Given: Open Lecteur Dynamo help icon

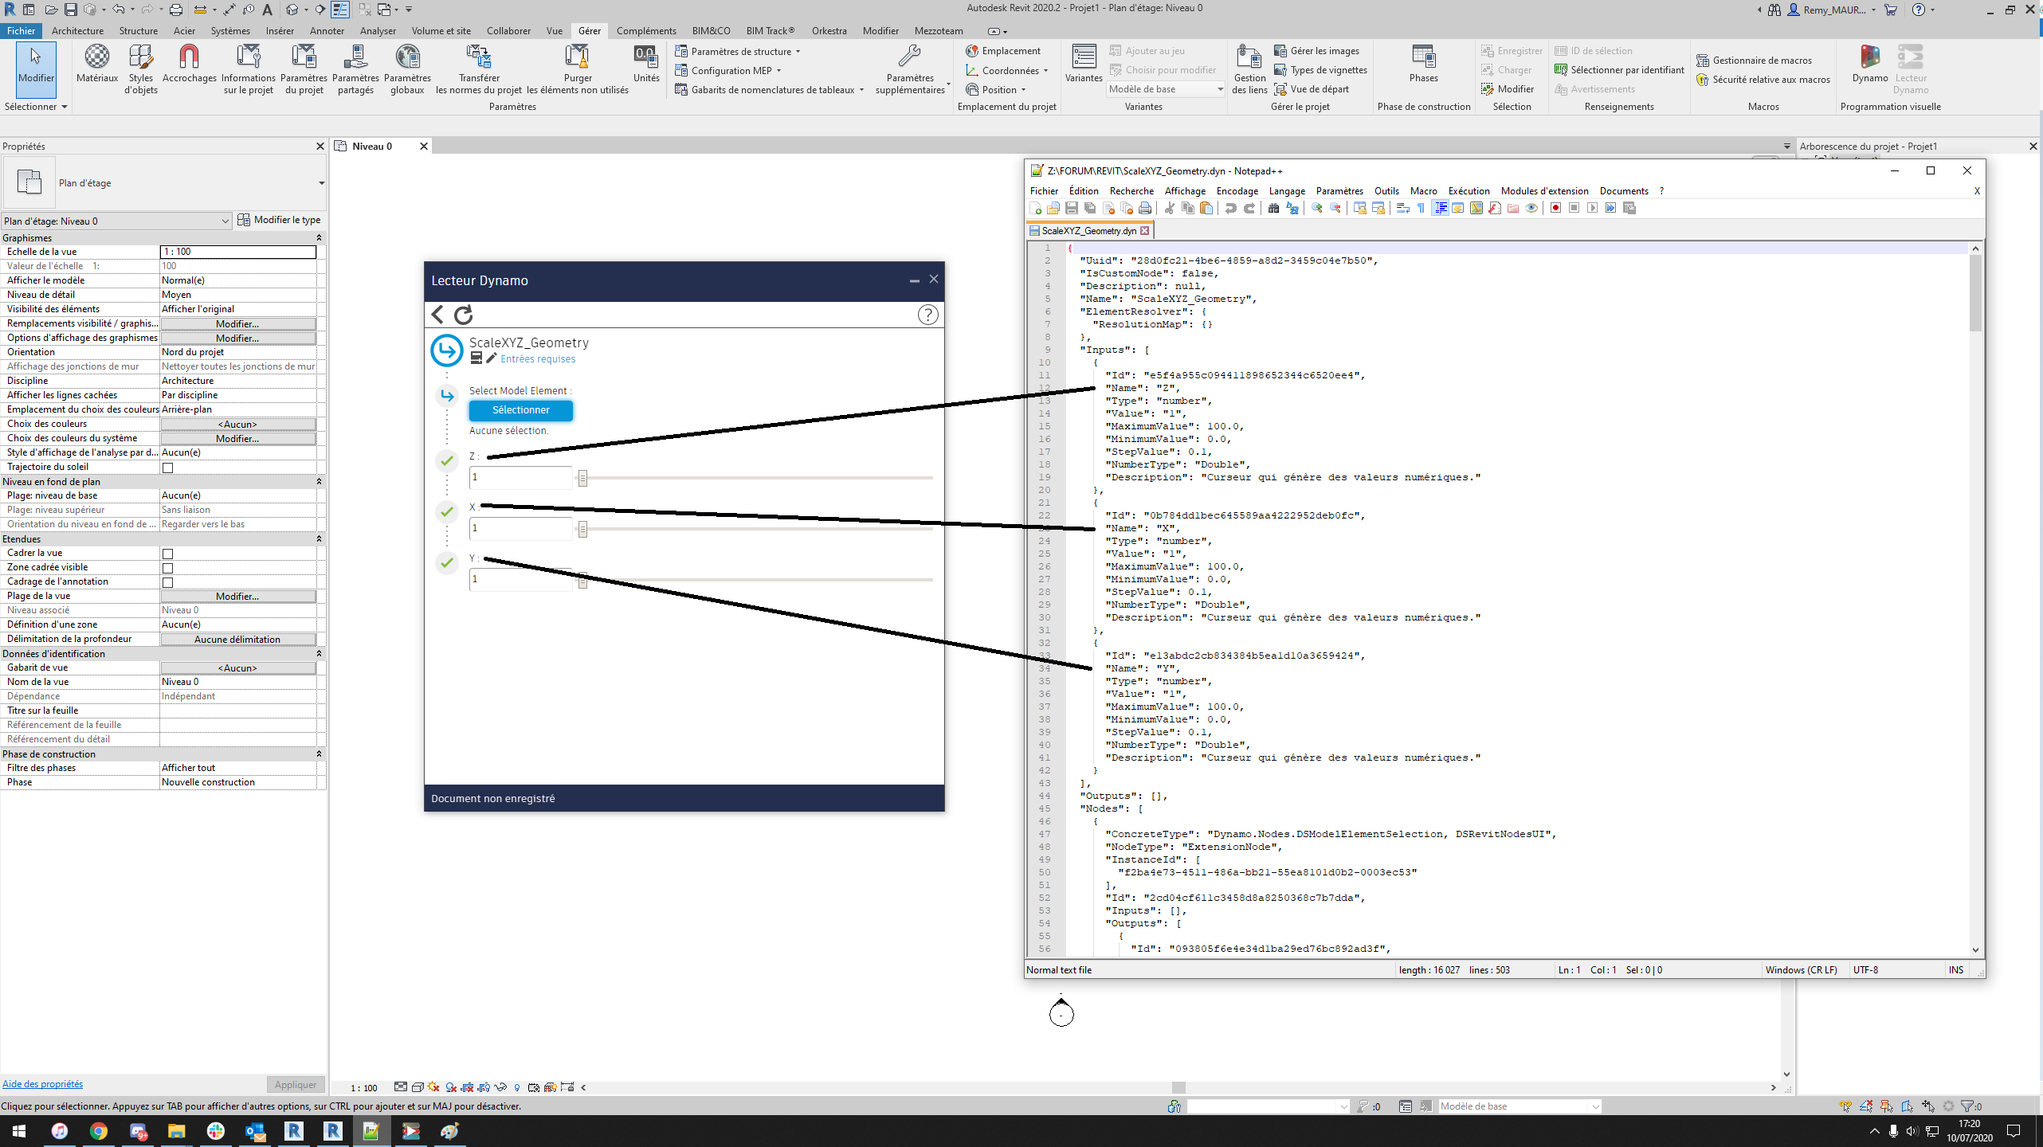Looking at the screenshot, I should click(927, 315).
